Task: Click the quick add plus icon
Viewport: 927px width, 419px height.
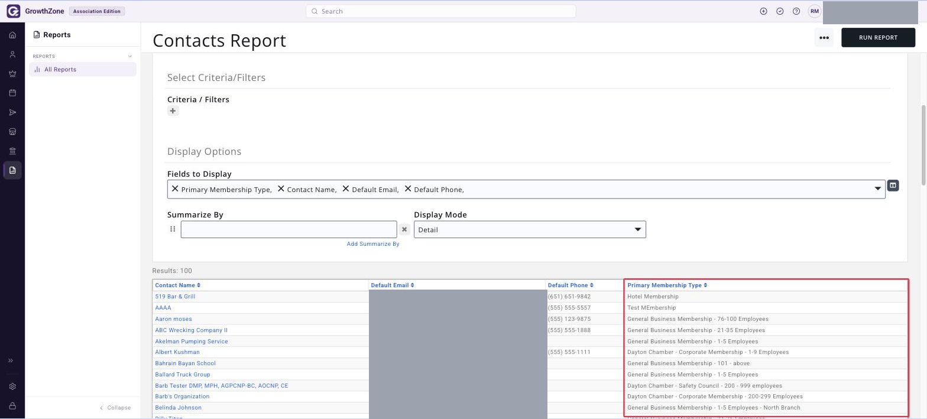Action: [763, 11]
